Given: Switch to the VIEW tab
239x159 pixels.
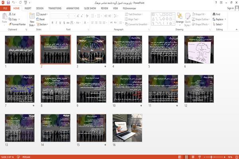Looking at the screenshot, I should (116, 8).
